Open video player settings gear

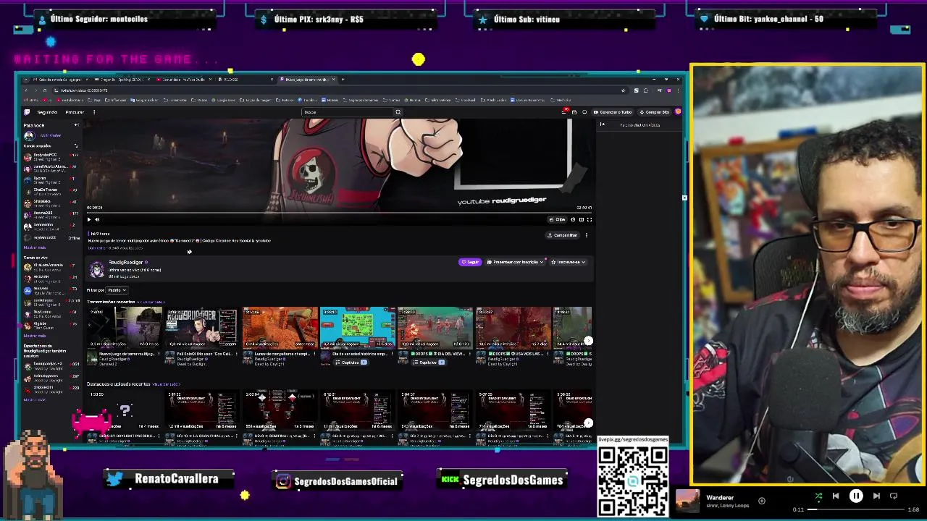tap(573, 219)
